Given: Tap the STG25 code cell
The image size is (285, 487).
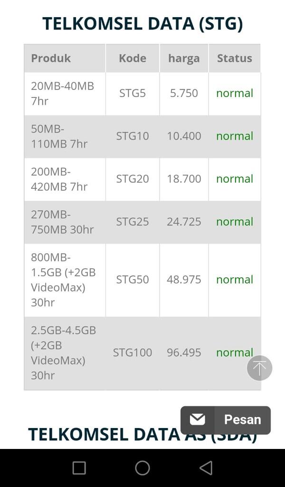Looking at the screenshot, I should point(133,222).
